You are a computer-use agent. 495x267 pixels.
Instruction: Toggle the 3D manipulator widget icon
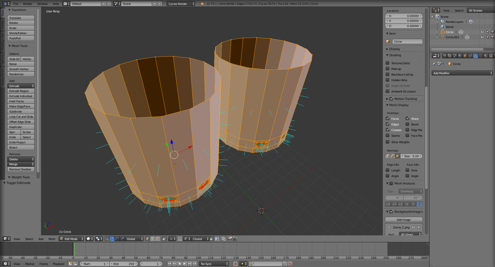pyautogui.click(x=107, y=239)
